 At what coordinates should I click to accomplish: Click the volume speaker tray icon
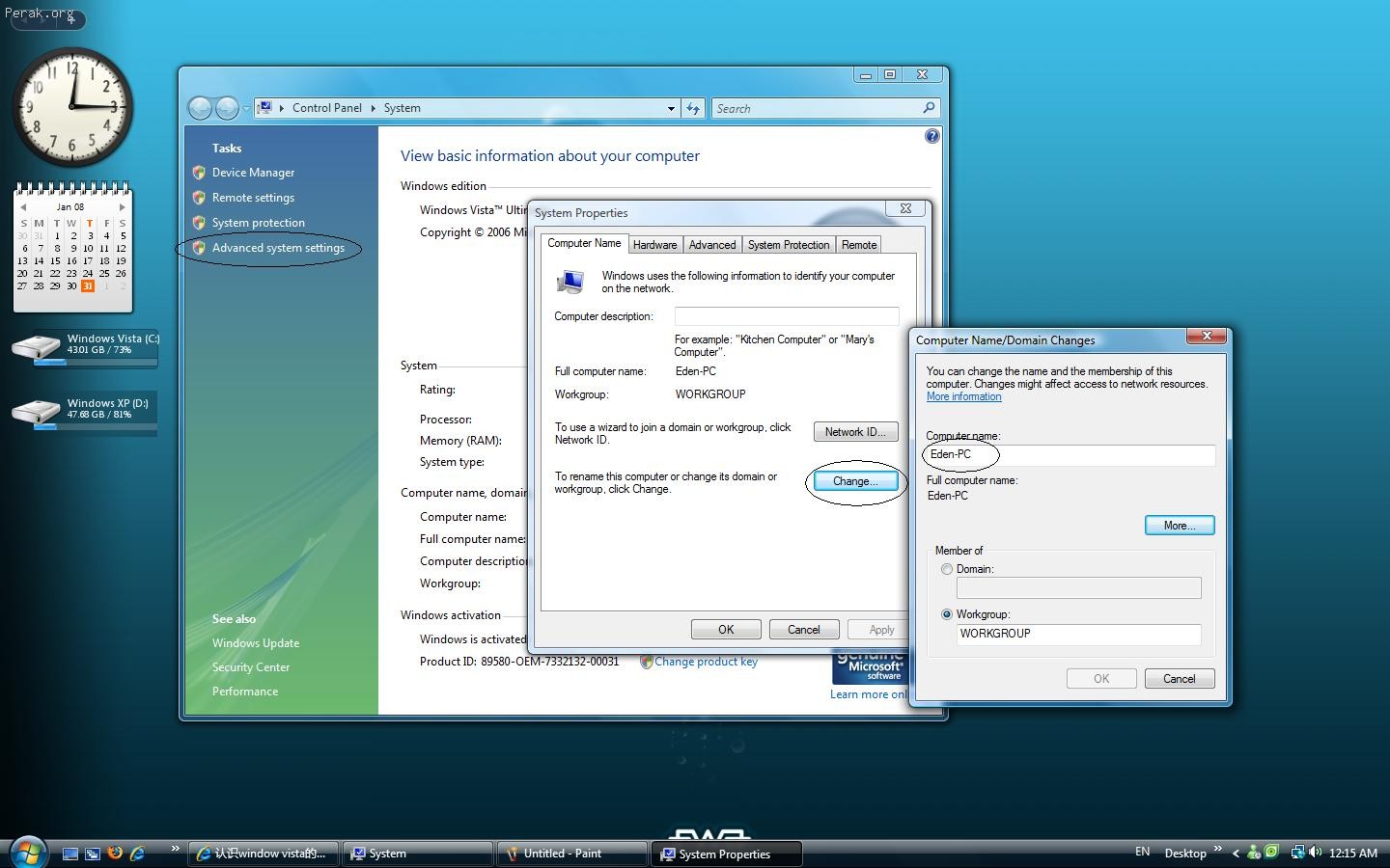pyautogui.click(x=1315, y=853)
